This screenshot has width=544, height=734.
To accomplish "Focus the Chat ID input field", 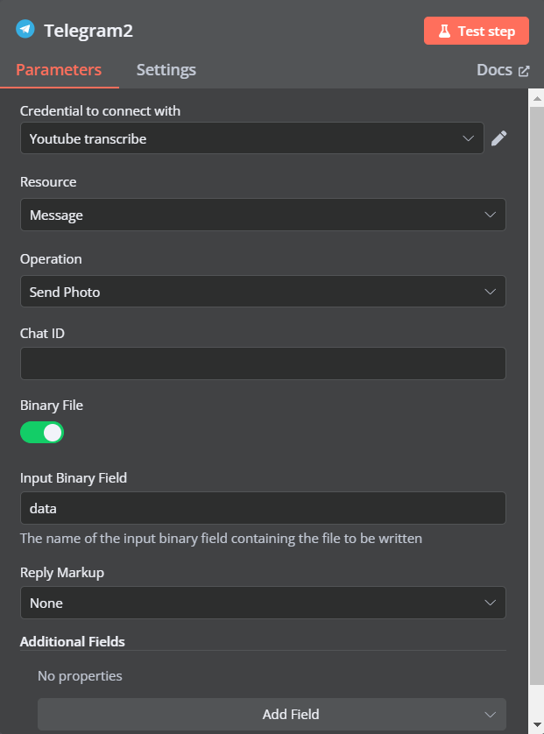I will point(263,363).
